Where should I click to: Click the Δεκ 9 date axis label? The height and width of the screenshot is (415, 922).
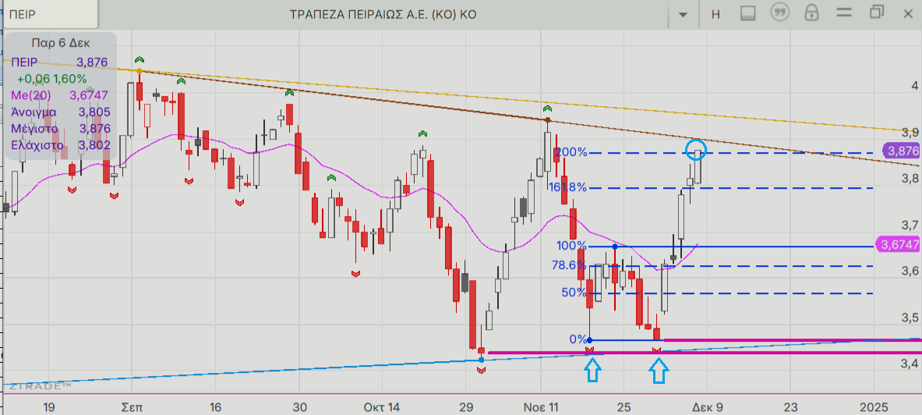click(x=706, y=406)
